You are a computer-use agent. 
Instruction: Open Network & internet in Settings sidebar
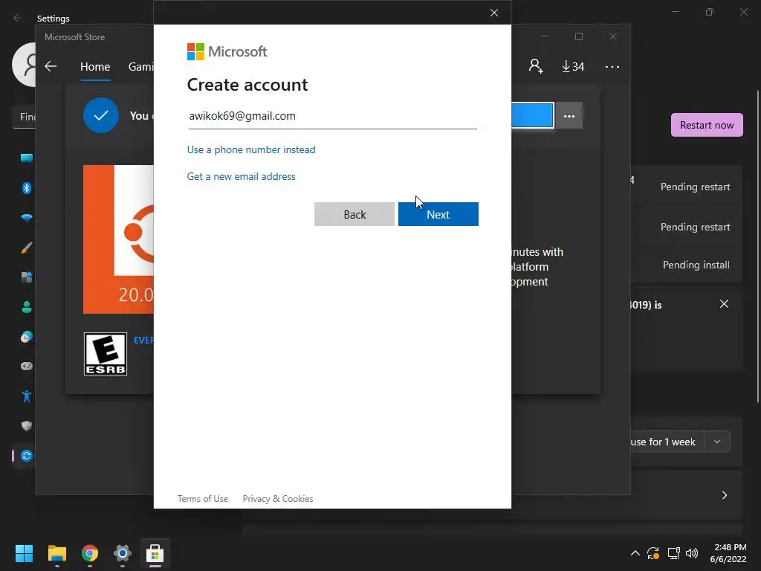click(x=27, y=218)
